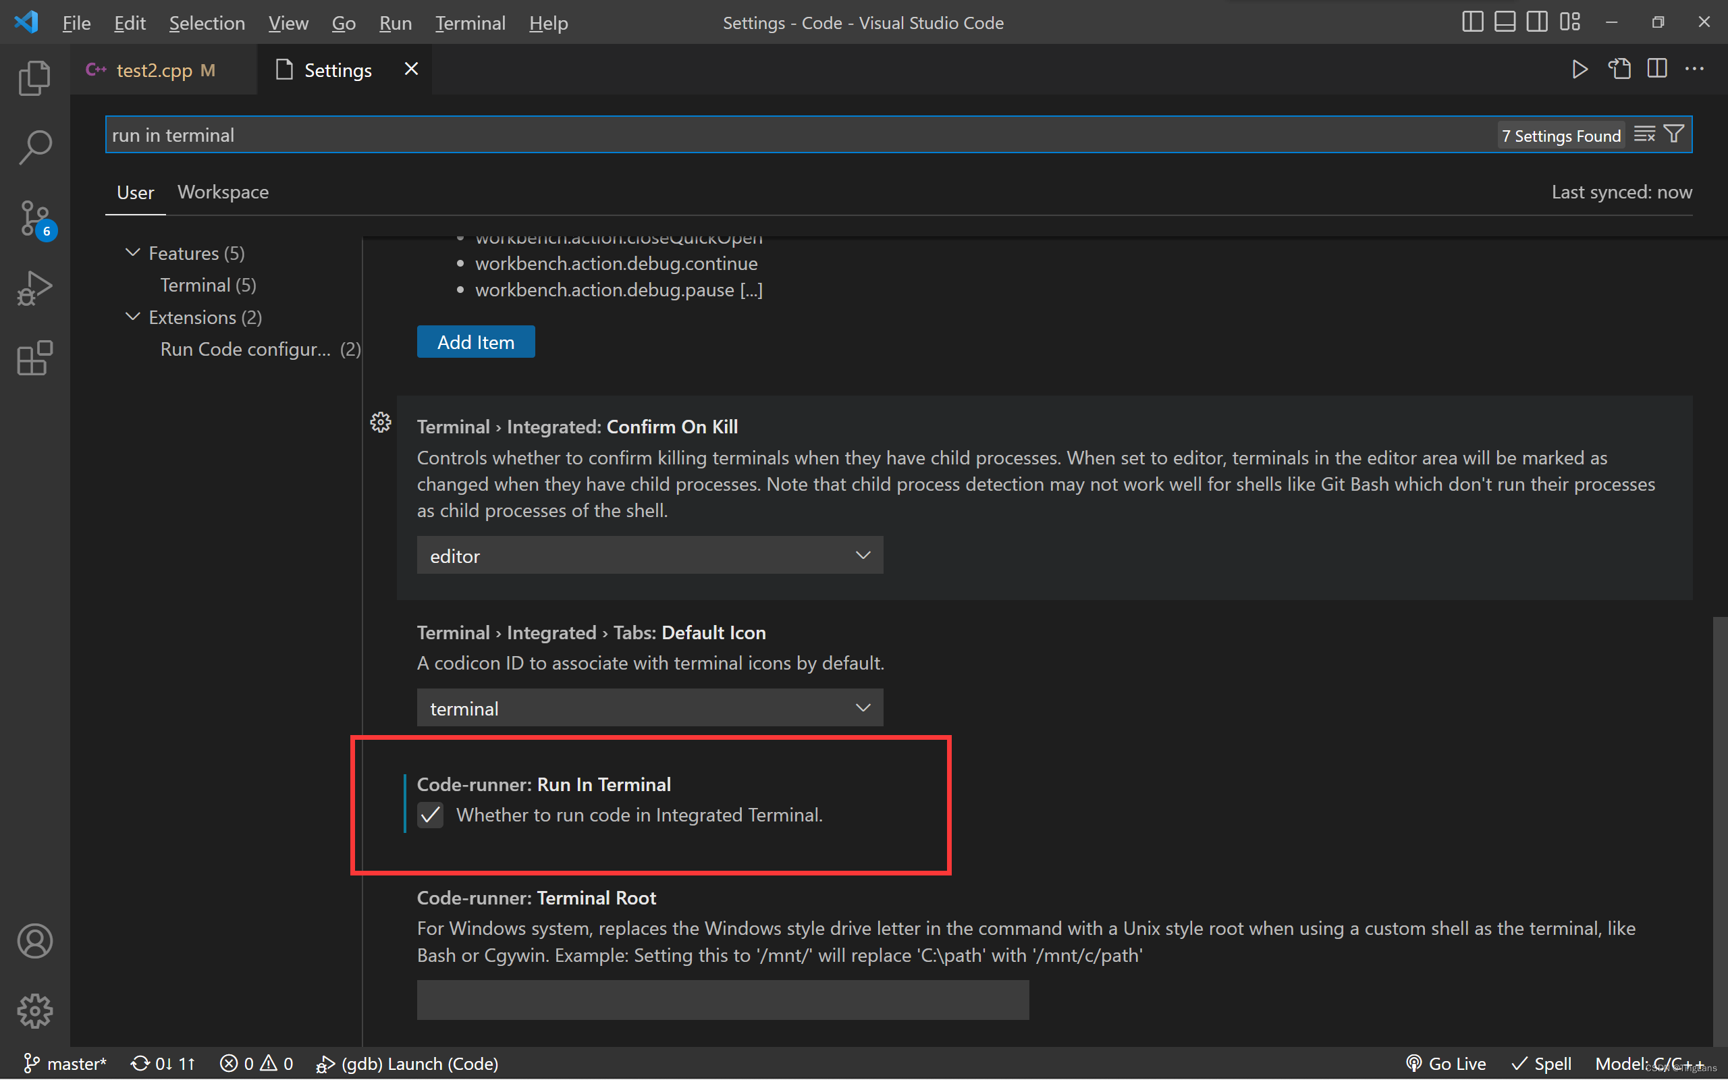Open the View menu
The image size is (1728, 1080).
288,23
